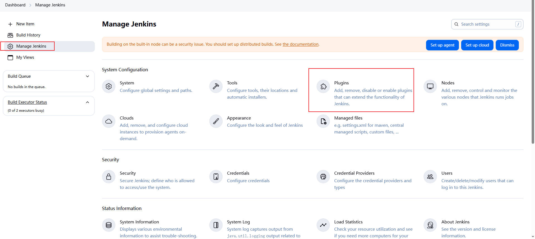Open Build History from the sidebar
Image resolution: width=535 pixels, height=239 pixels.
[28, 35]
